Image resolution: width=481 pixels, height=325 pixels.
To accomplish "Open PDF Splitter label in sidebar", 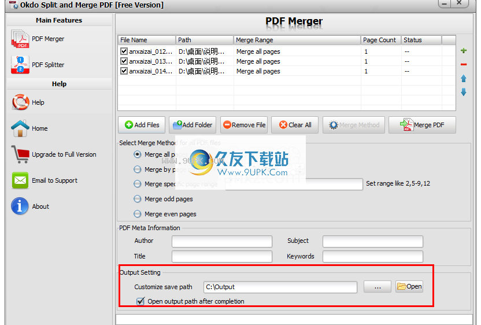I will pyautogui.click(x=48, y=65).
